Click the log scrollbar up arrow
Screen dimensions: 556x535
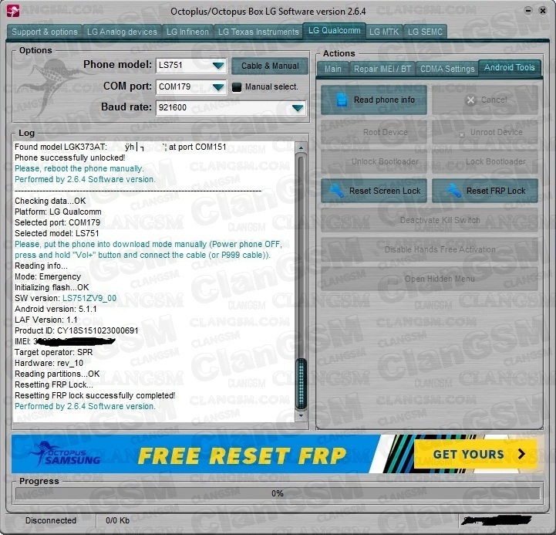[301, 147]
